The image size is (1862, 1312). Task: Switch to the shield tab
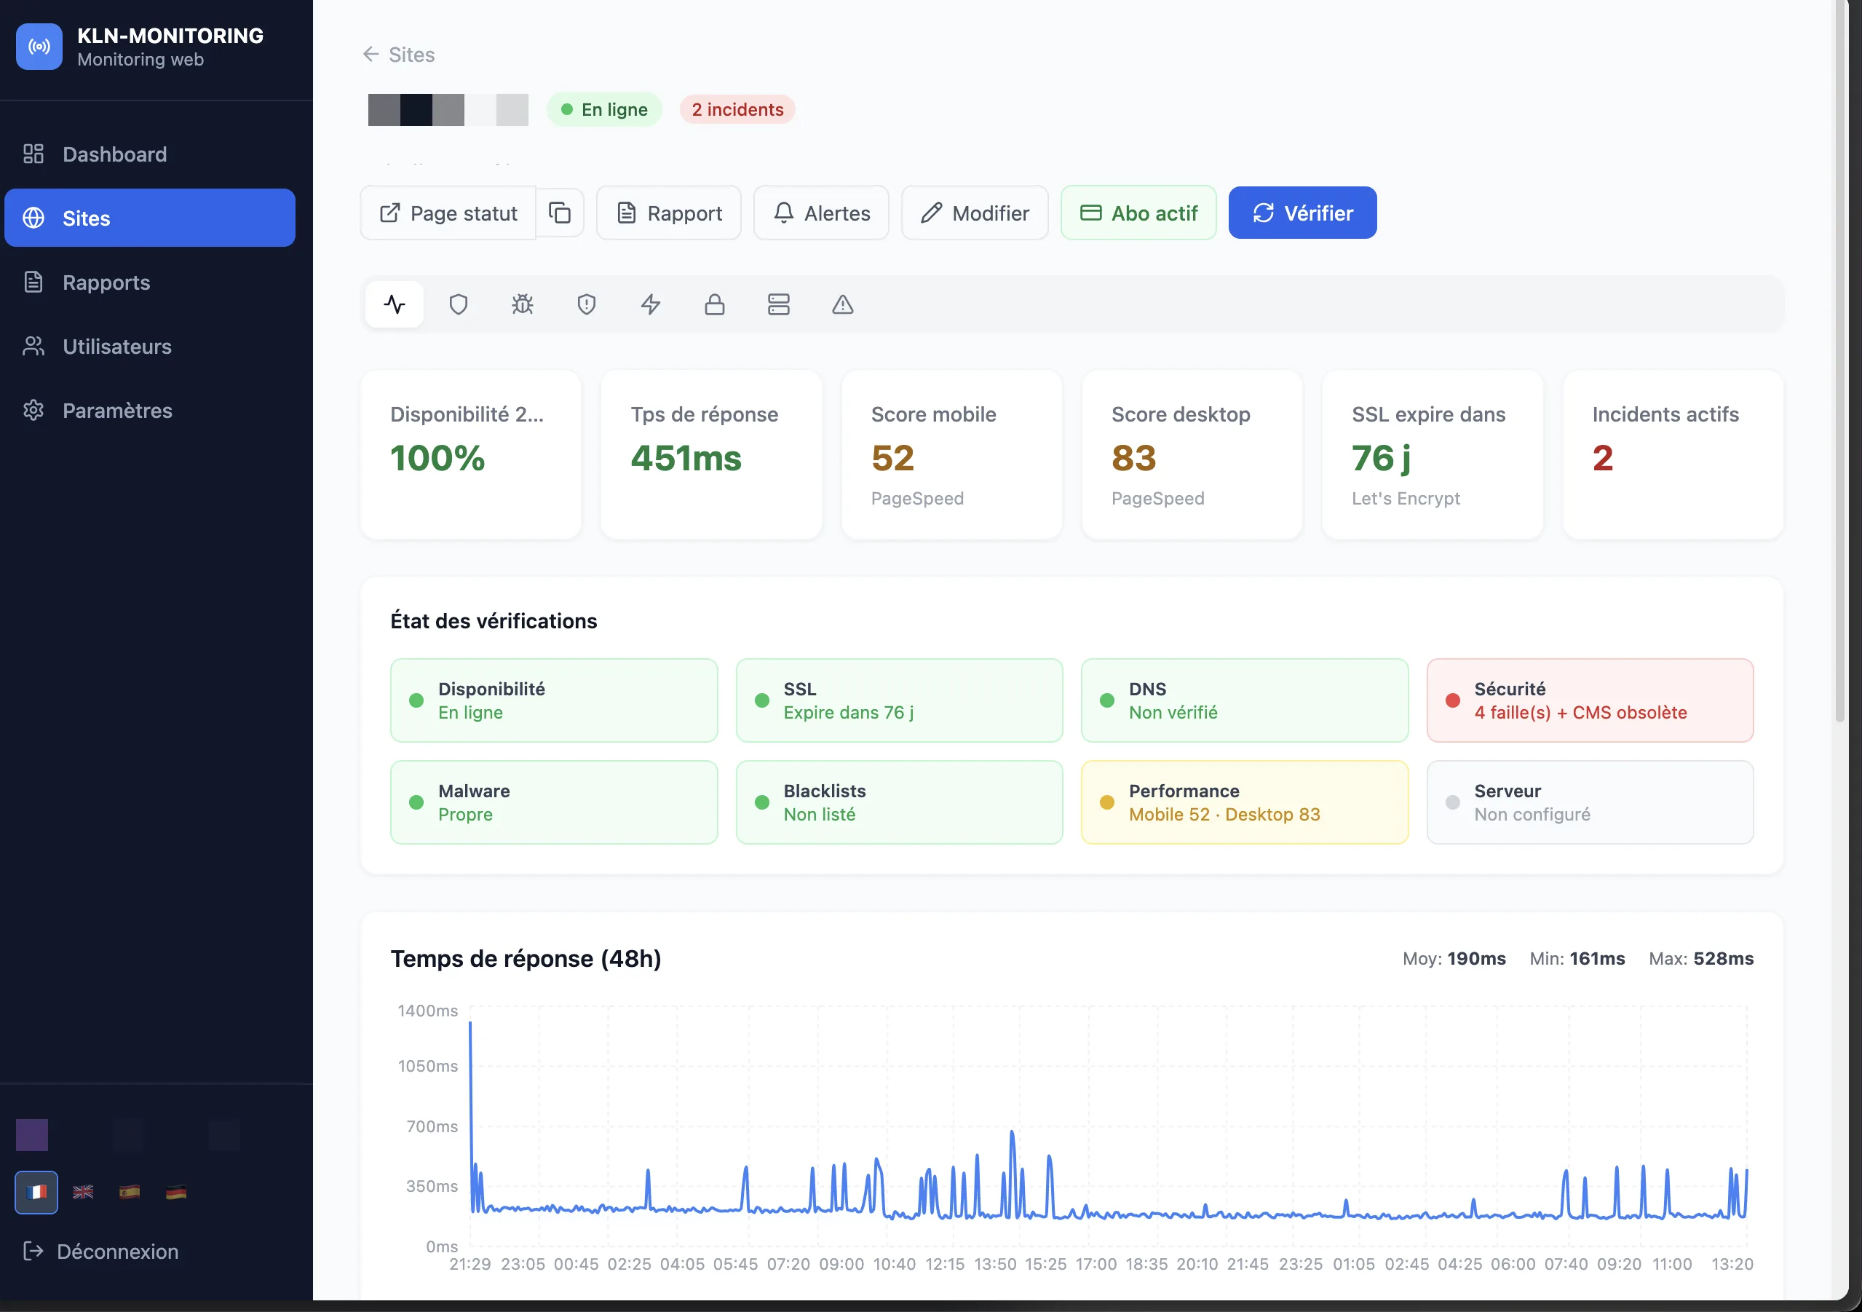click(458, 304)
